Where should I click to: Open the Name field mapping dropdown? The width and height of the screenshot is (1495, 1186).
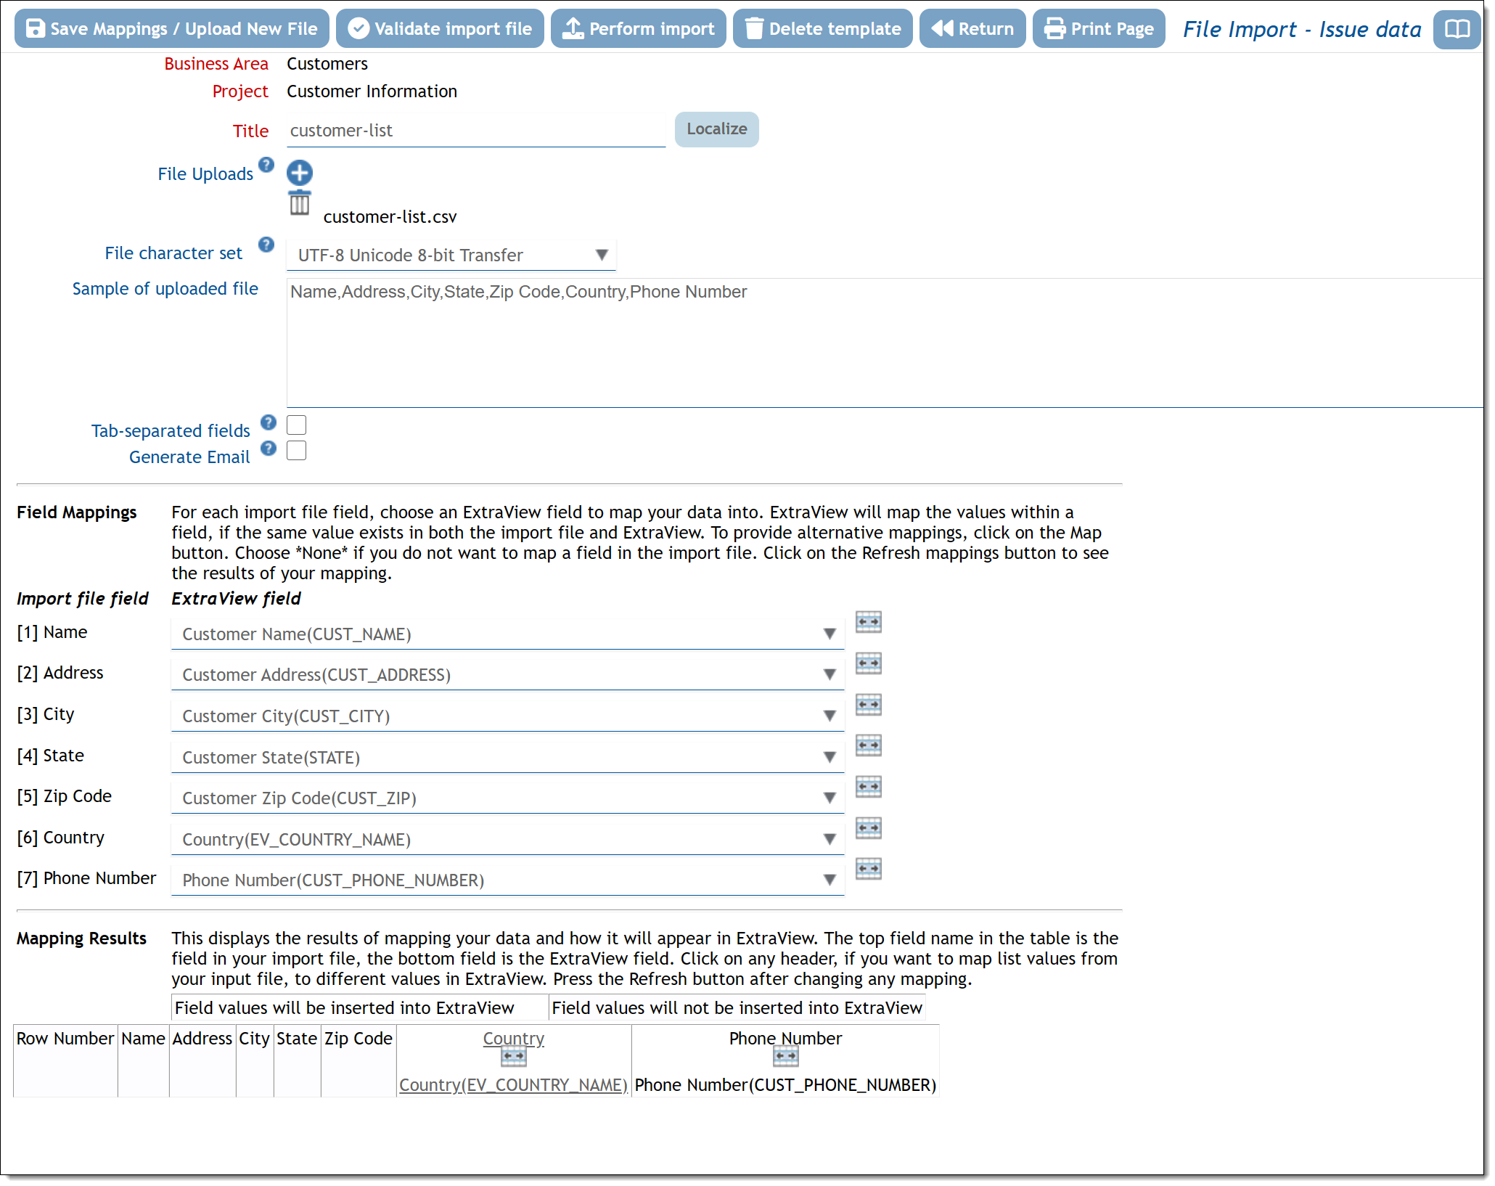[507, 634]
